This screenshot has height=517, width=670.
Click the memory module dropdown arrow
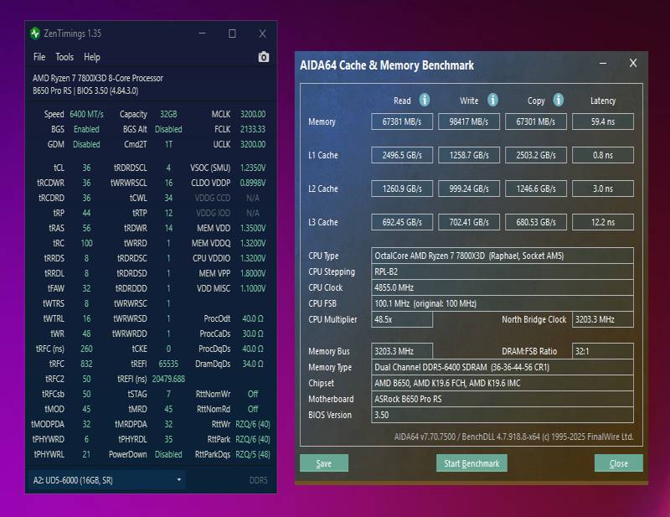(179, 480)
